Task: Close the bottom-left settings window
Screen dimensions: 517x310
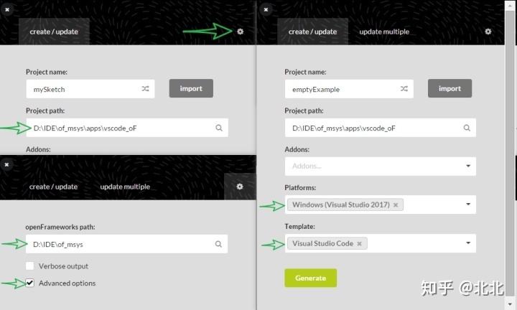Action: click(6, 164)
